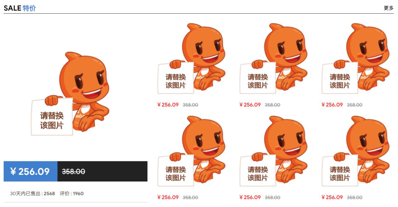Click the red ¥256.09 under bottom-row middle product
This screenshot has width=398, height=207.
pyautogui.click(x=250, y=197)
